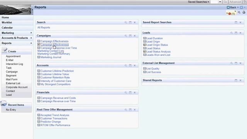This screenshot has height=139, width=247.
Task: Close the Campaigns panel
Action: click(x=135, y=36)
